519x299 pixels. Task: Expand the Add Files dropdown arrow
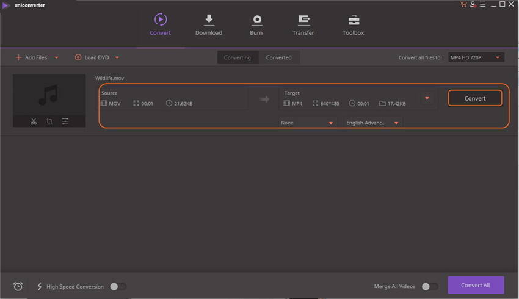pyautogui.click(x=56, y=57)
